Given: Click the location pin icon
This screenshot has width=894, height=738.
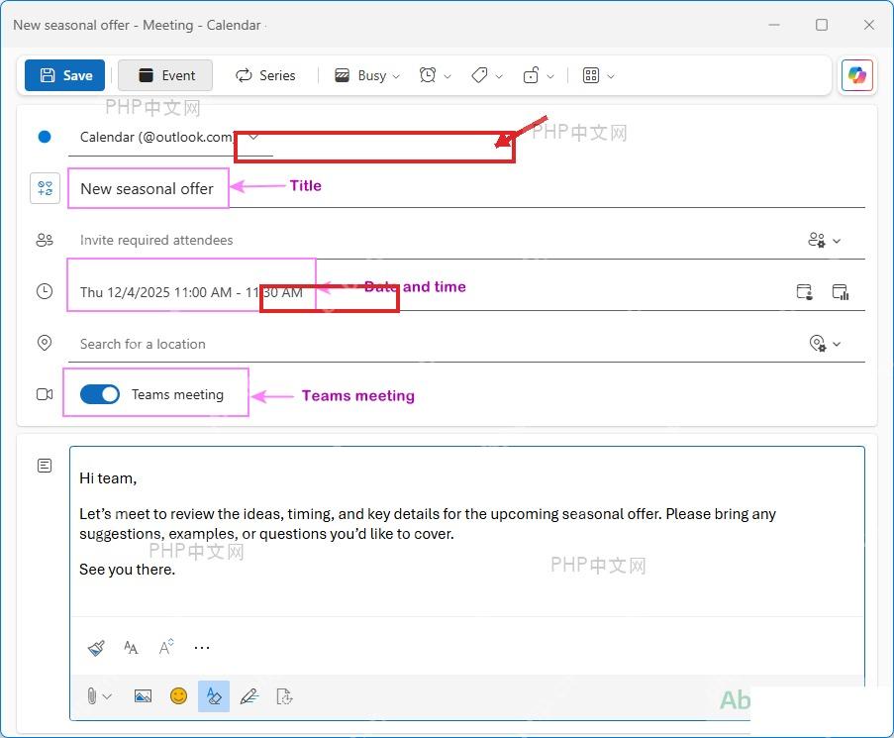Looking at the screenshot, I should [45, 343].
